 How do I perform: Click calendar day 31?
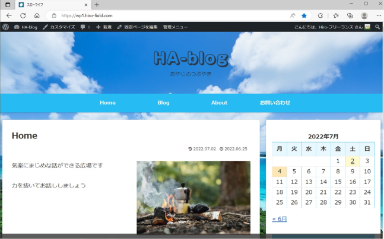367,202
